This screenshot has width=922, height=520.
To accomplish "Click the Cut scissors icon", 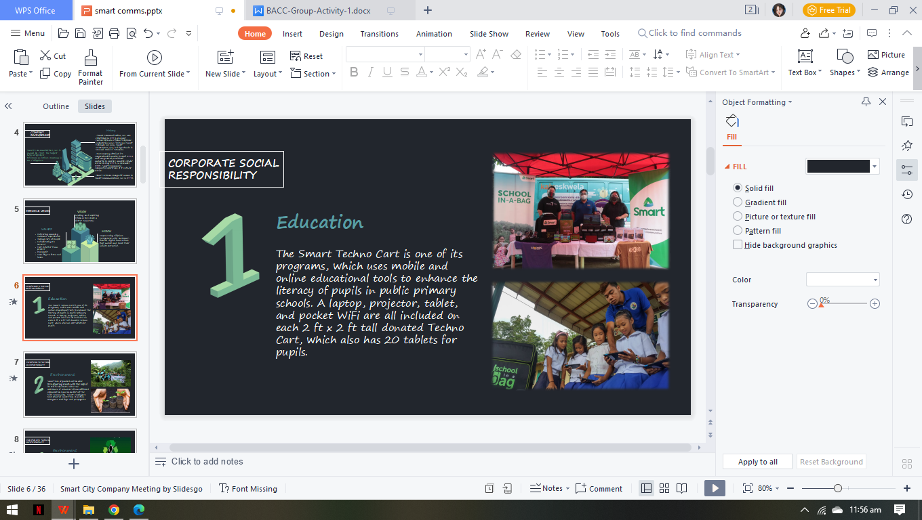I will [x=46, y=56].
